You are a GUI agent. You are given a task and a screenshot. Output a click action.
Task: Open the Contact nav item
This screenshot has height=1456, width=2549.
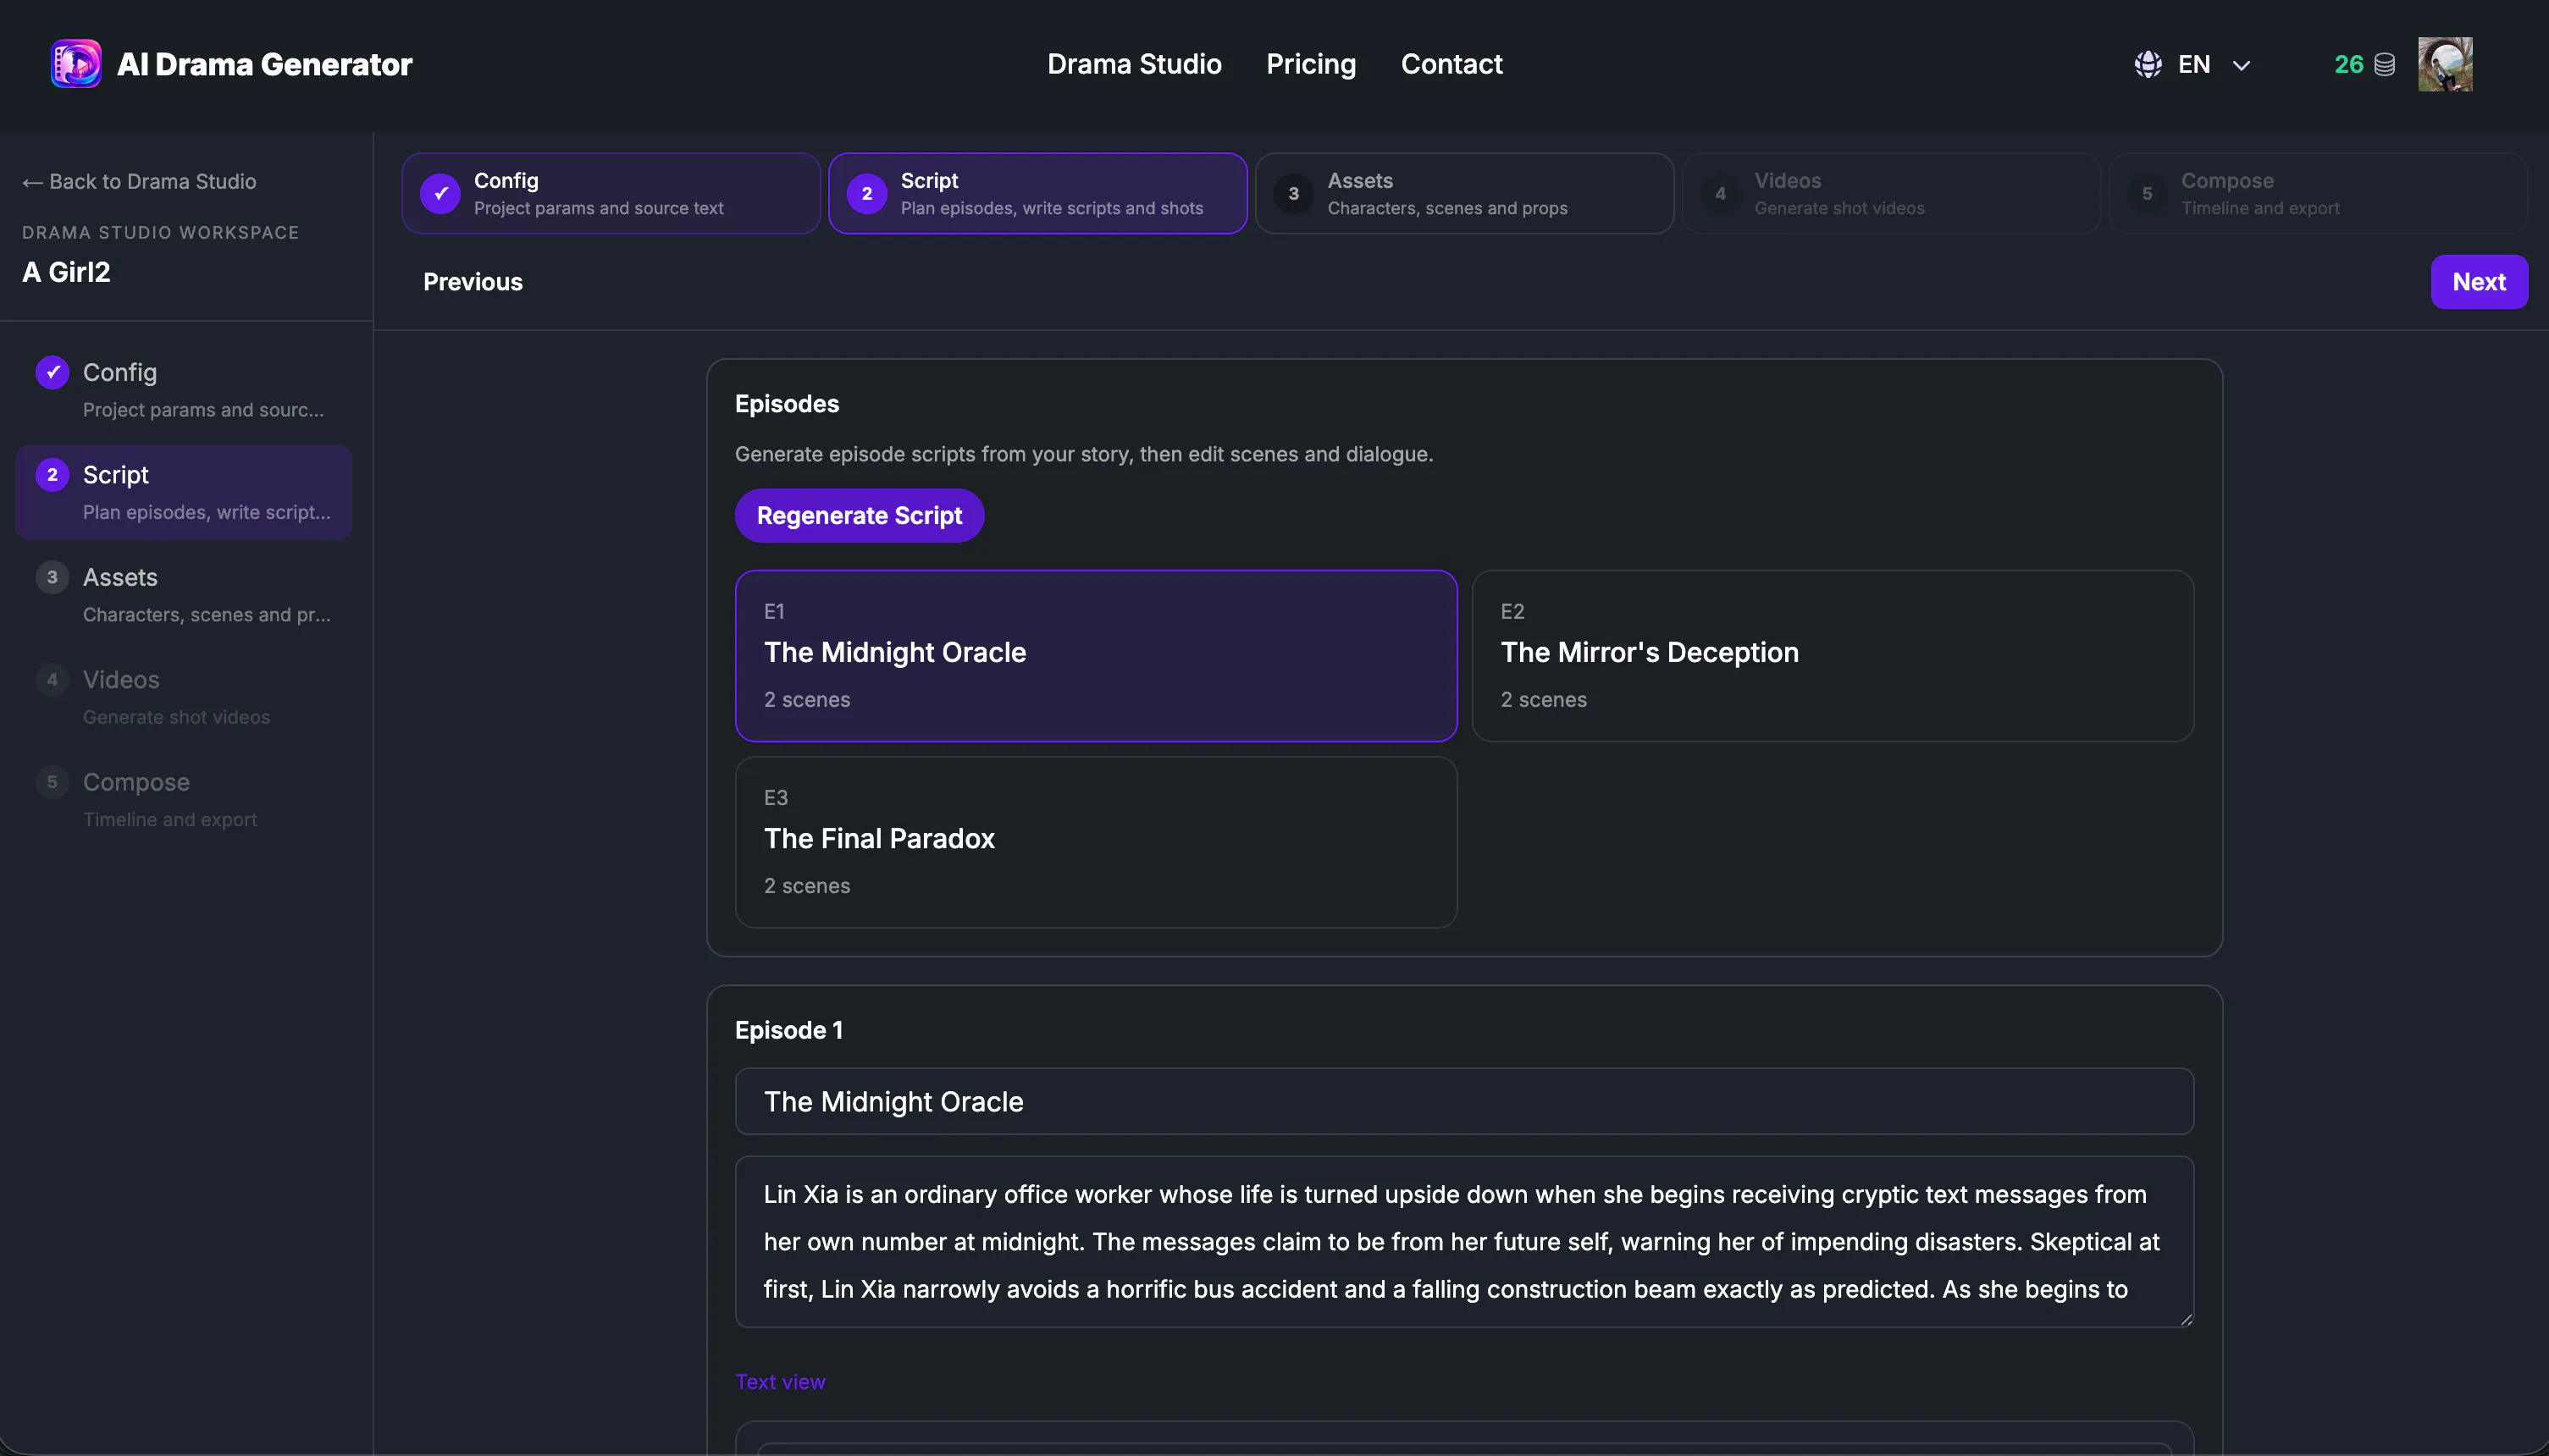1451,64
